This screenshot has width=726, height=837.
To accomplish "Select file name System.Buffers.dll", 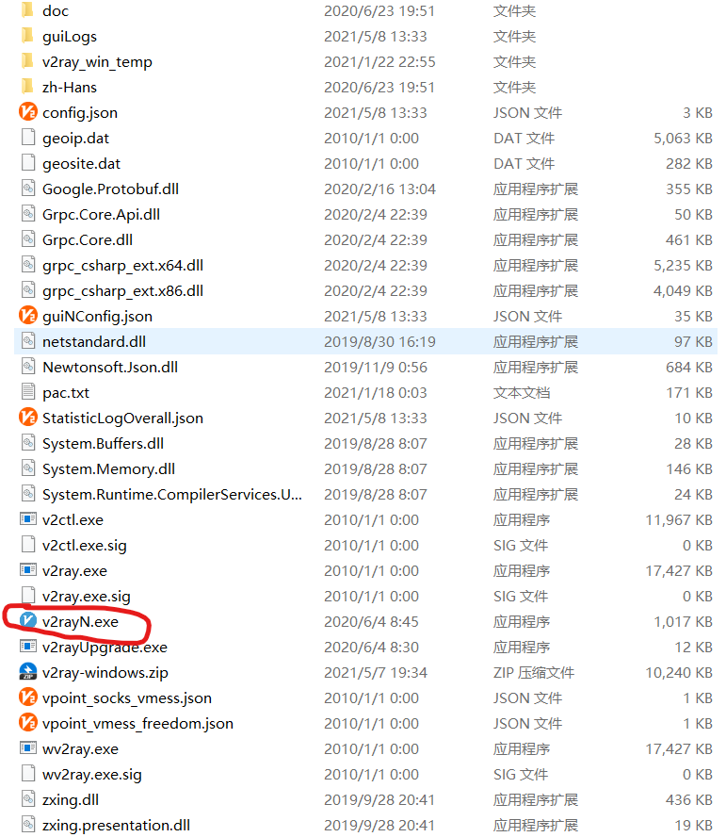I will tap(103, 444).
